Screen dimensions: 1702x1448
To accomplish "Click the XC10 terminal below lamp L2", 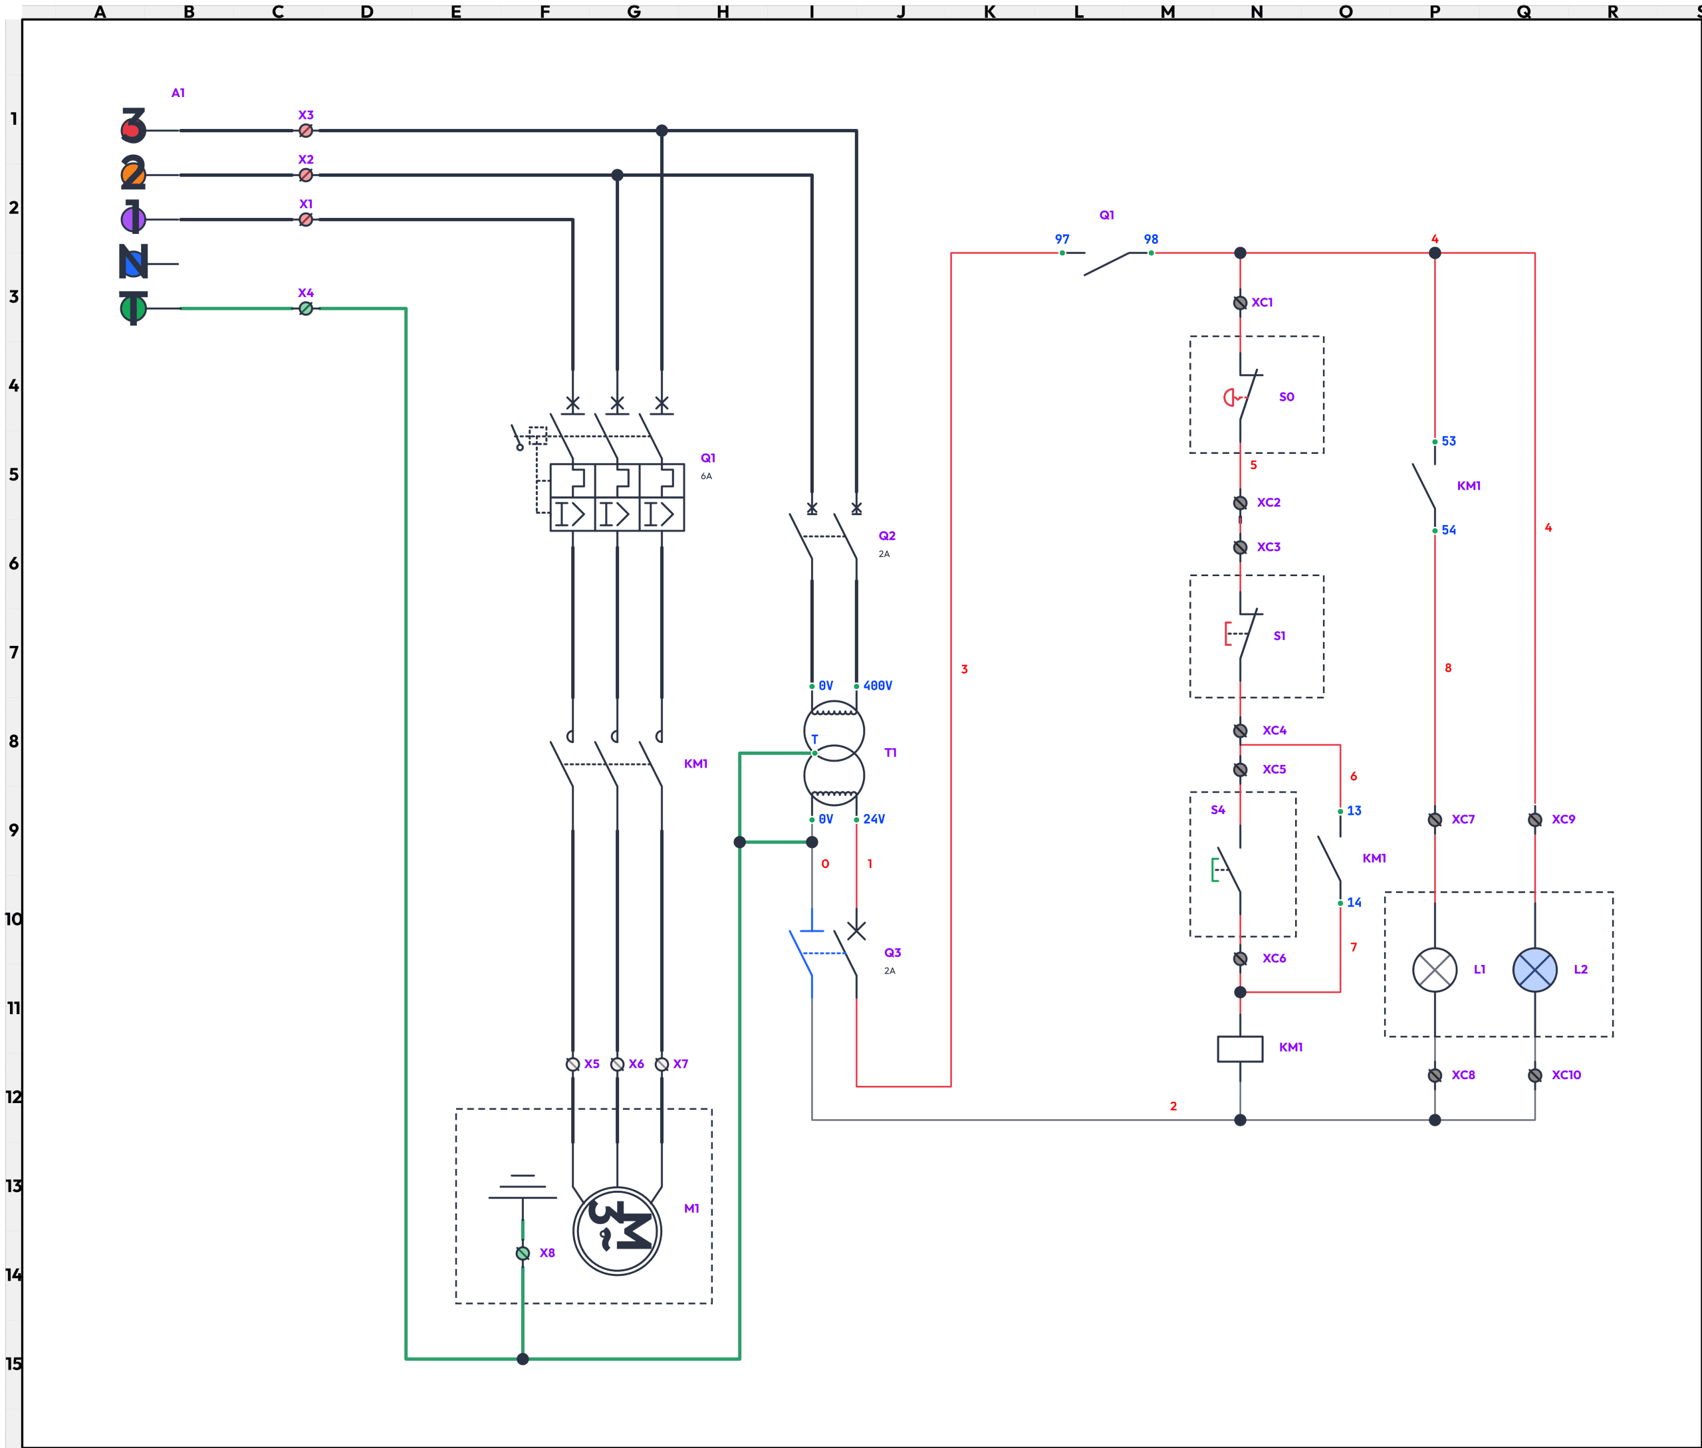I will [1534, 1075].
